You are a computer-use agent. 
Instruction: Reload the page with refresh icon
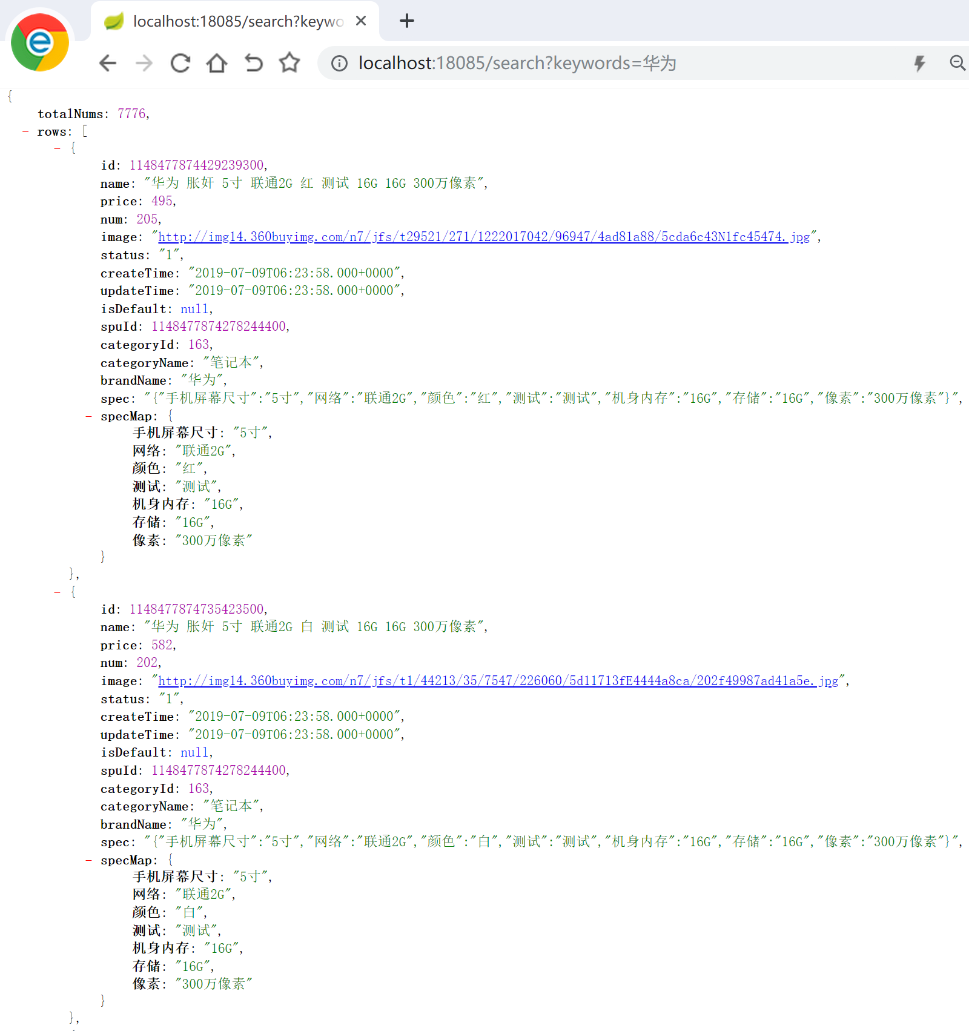[180, 63]
